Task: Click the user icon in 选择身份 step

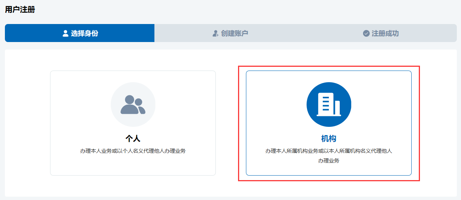Action: pyautogui.click(x=65, y=33)
